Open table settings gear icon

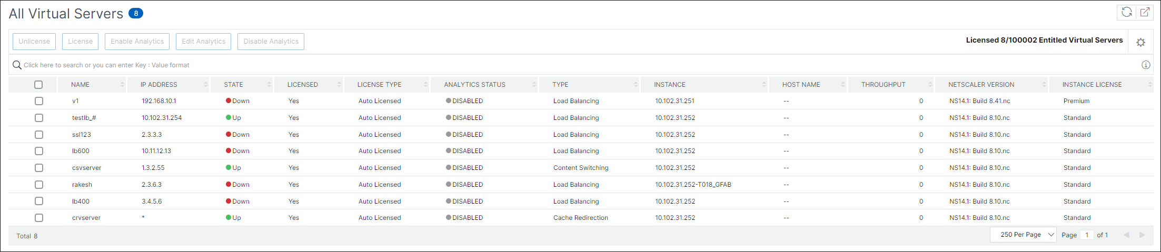click(x=1140, y=42)
